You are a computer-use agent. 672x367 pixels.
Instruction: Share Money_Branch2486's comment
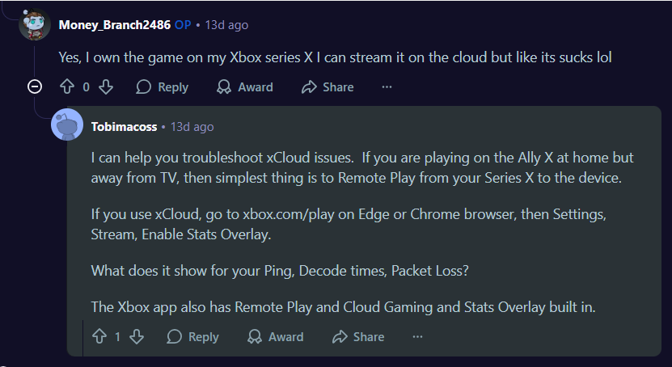(x=328, y=86)
